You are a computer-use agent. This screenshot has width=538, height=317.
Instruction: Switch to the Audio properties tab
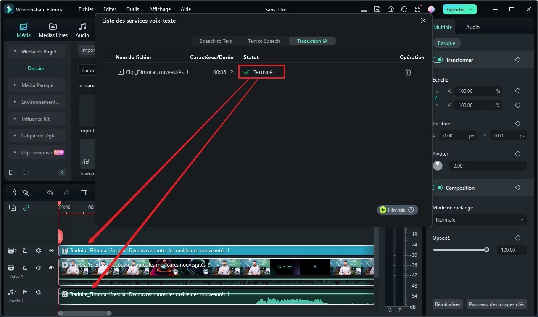pyautogui.click(x=473, y=27)
